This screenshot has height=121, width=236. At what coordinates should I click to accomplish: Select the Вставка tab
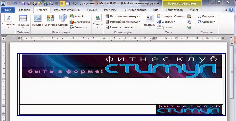(42, 10)
